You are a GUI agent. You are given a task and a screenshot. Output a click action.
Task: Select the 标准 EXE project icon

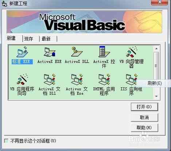click(x=22, y=52)
